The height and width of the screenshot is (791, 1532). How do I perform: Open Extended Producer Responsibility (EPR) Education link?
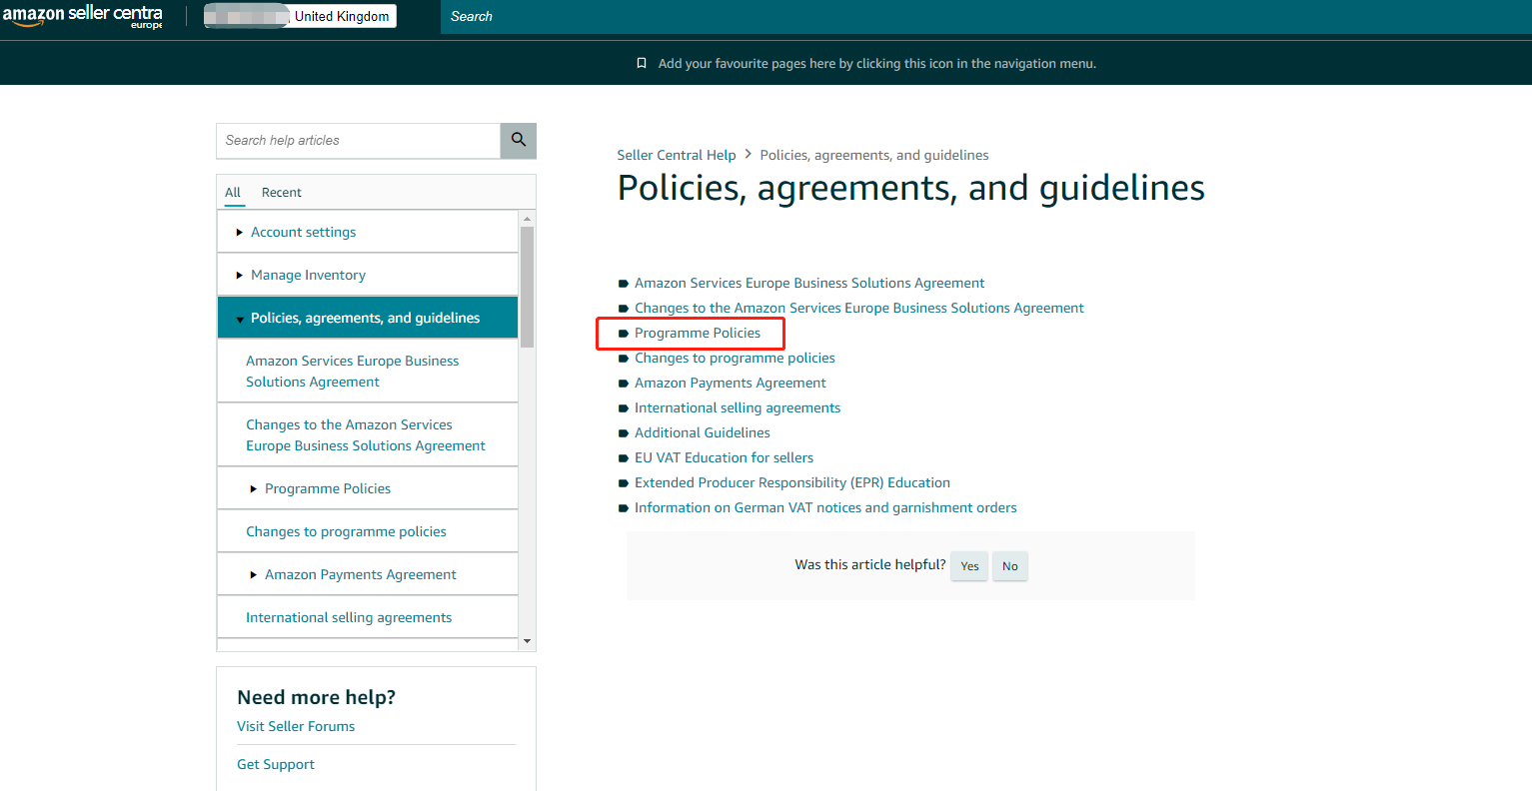coord(792,483)
